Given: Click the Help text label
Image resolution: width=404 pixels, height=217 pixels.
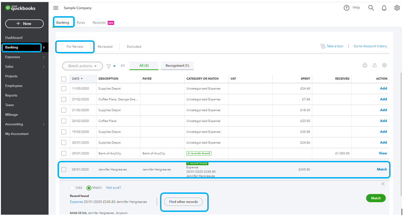Looking at the screenshot, I should pos(356,8).
